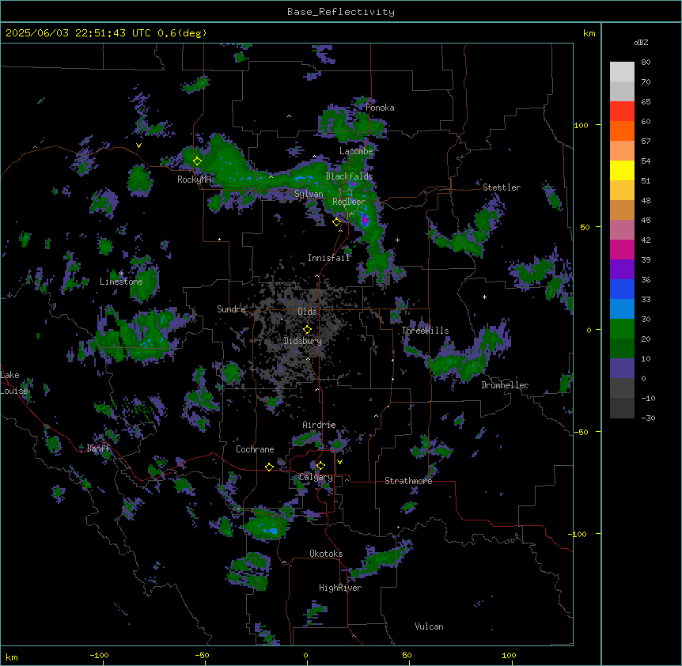This screenshot has width=682, height=666.
Task: Click the -50 tick label on vertical axis
Action: 581,432
